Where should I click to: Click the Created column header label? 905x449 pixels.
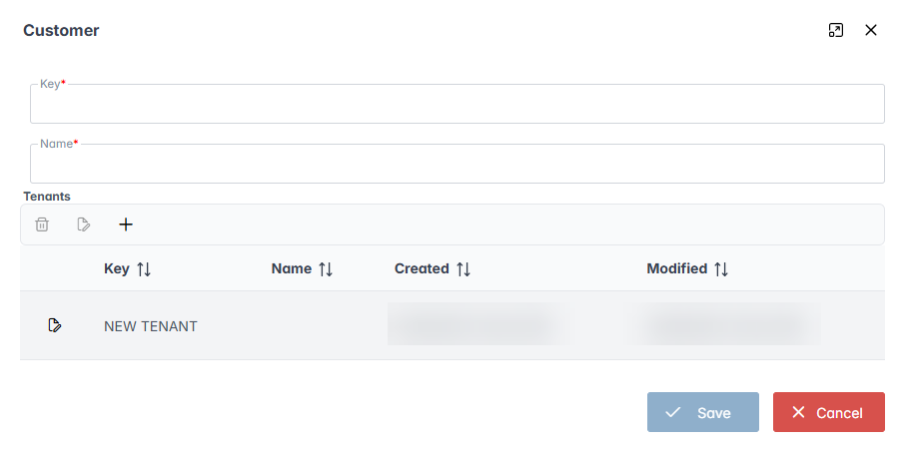point(422,268)
